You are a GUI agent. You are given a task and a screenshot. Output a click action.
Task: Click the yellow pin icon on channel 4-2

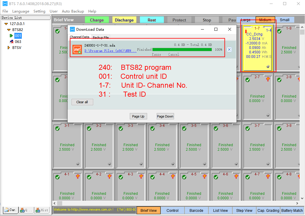[x=109, y=176]
